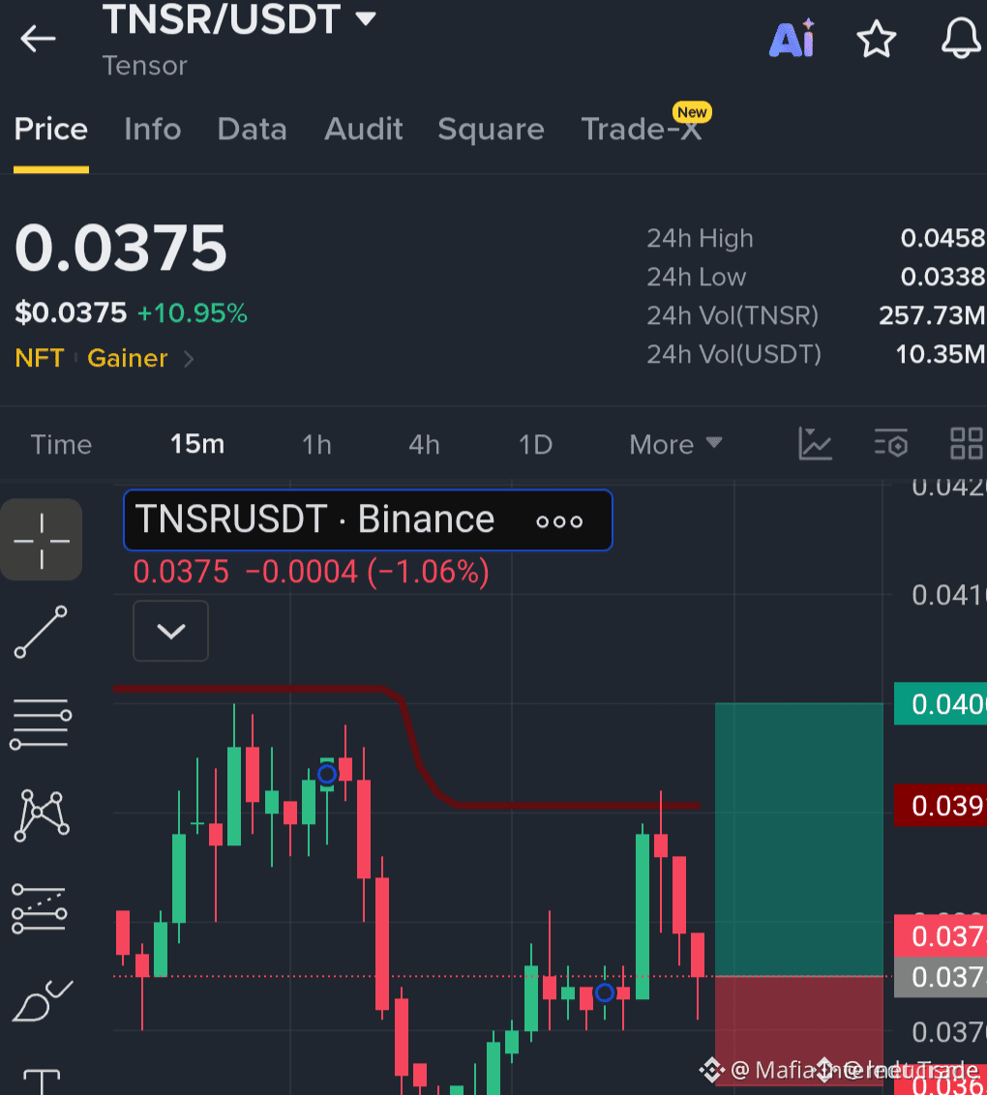The width and height of the screenshot is (987, 1095).
Task: Click the 24h High value 0.0458
Action: pyautogui.click(x=942, y=238)
